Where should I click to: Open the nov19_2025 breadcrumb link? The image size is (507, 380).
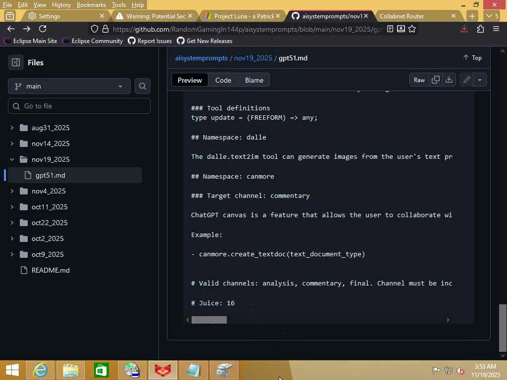(253, 58)
